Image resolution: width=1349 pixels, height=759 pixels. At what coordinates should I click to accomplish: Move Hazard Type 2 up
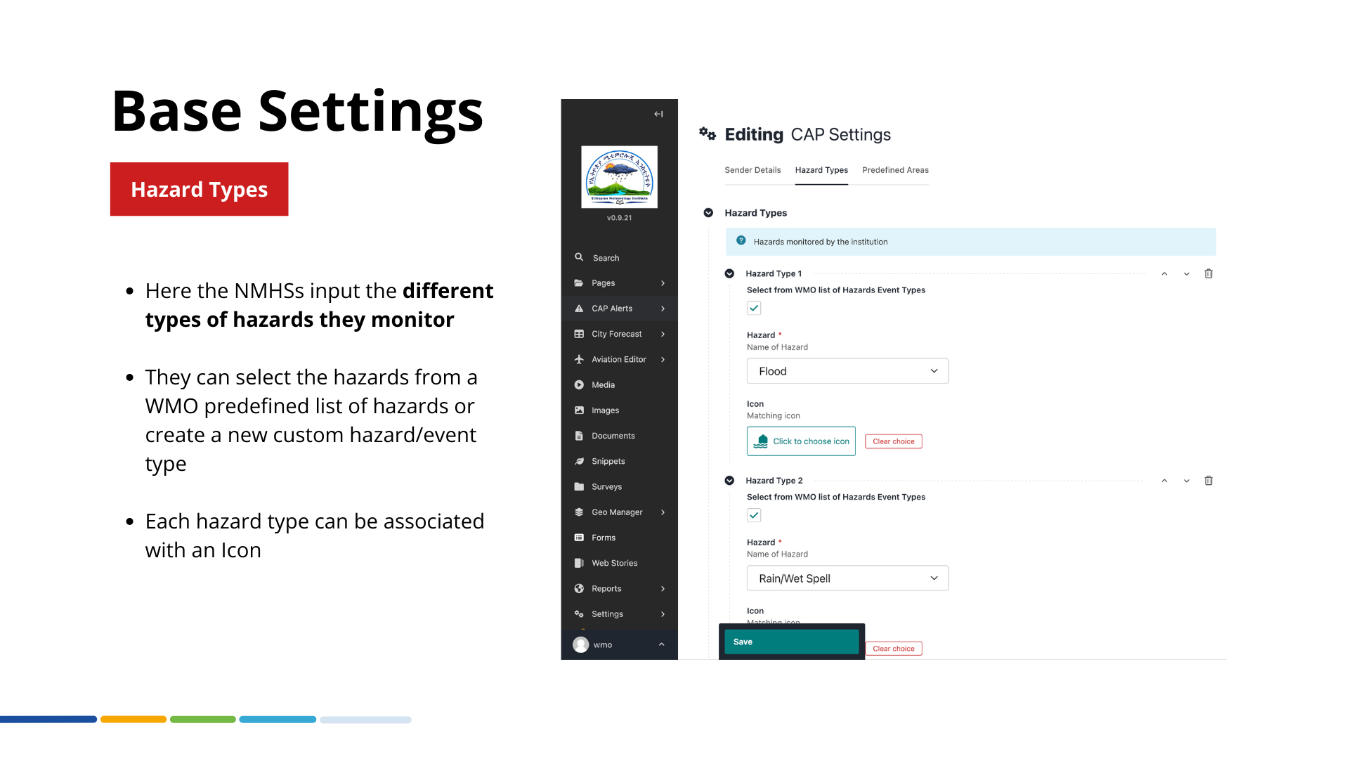pyautogui.click(x=1164, y=481)
